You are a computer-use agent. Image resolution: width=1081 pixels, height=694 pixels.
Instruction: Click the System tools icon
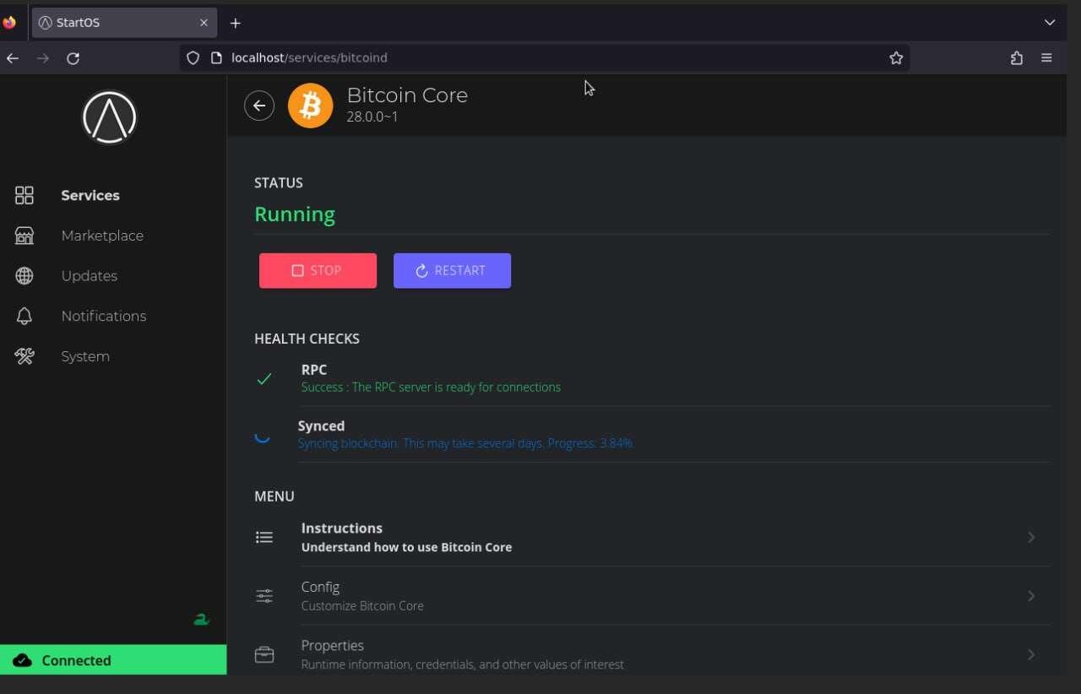point(24,356)
